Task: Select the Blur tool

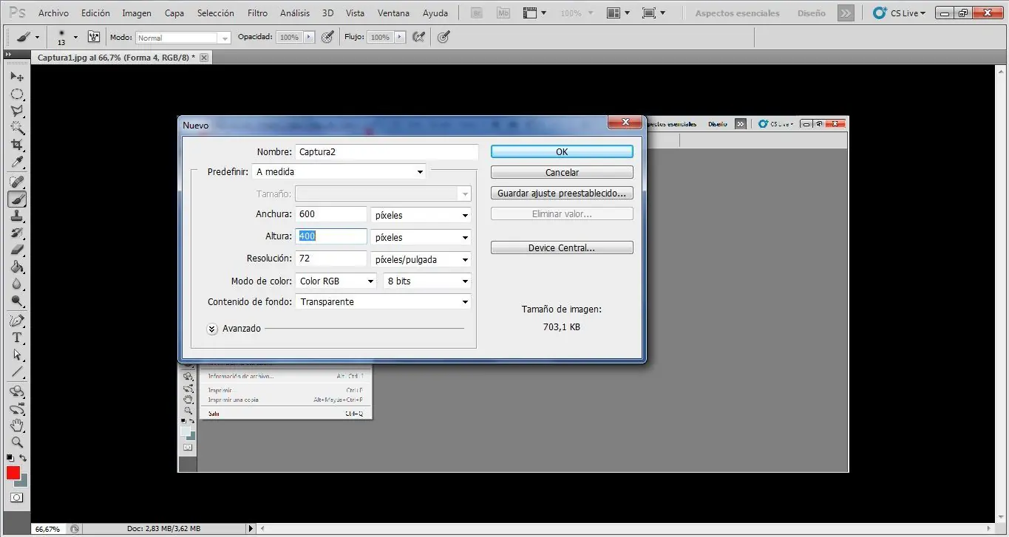Action: (16, 284)
